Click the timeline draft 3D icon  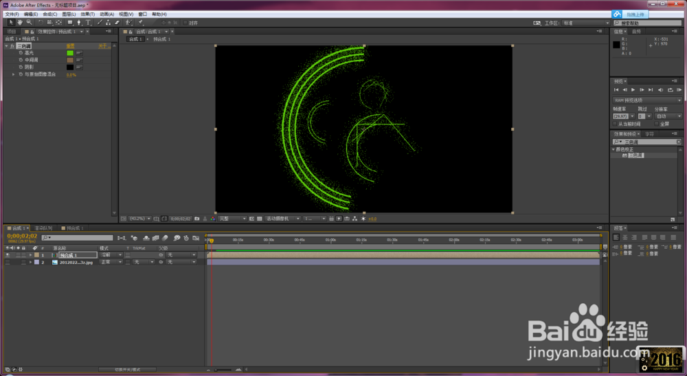click(134, 238)
